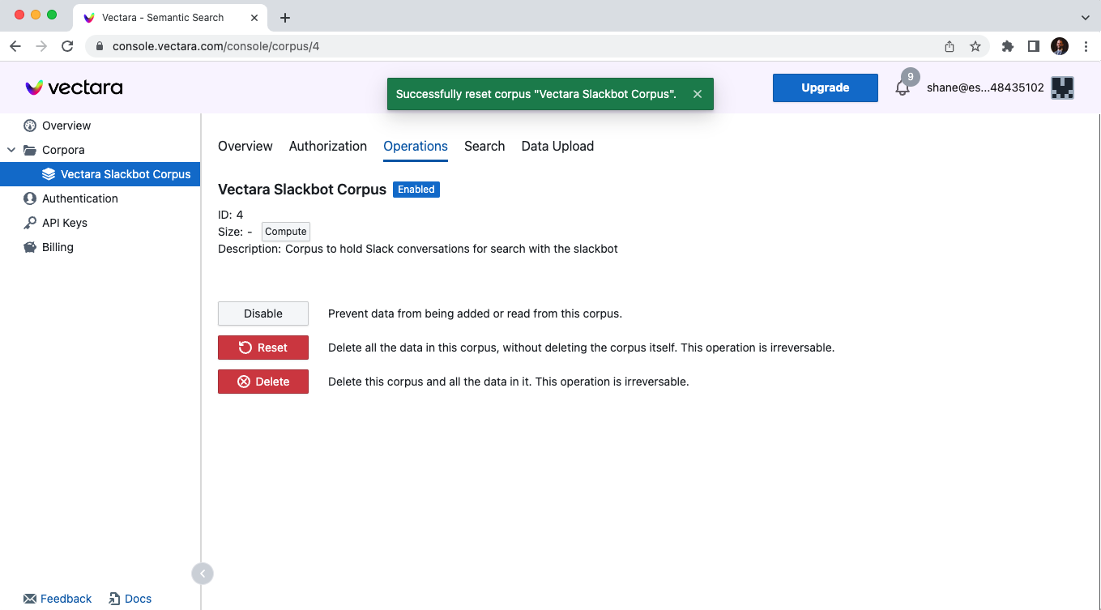The image size is (1101, 610).
Task: Click the notifications bell icon
Action: [x=902, y=87]
